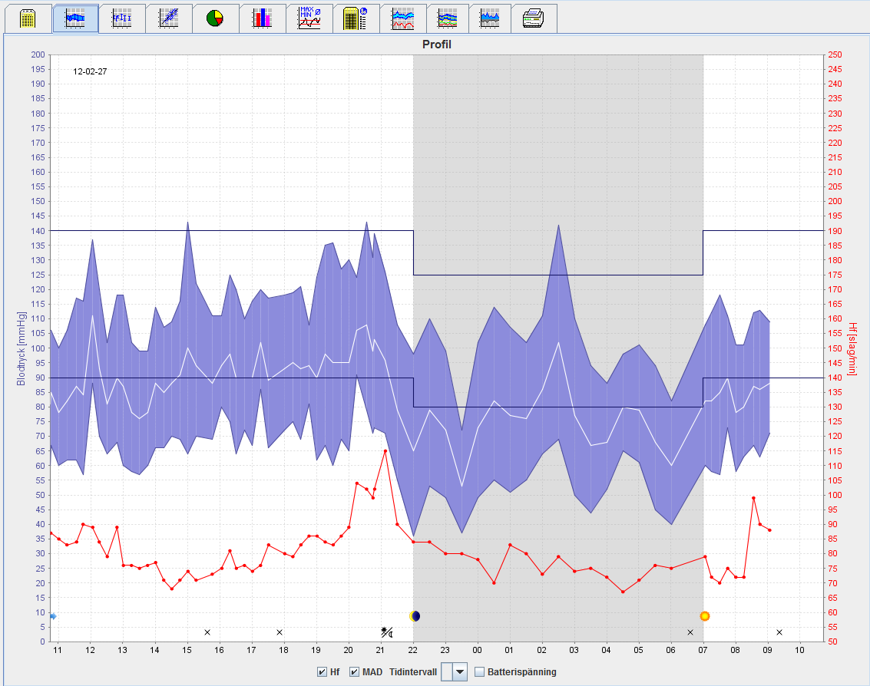Open the colored histogram bar chart tab
Screen dimensions: 870x686
[x=263, y=18]
